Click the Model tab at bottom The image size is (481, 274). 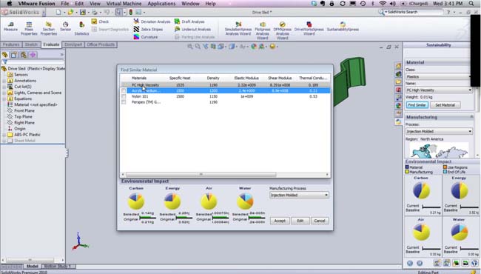click(33, 267)
